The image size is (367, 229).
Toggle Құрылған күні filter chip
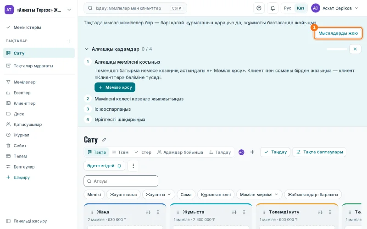216,194
